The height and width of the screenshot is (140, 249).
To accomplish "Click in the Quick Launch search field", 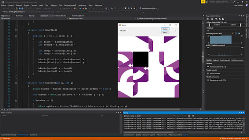I will 221,2.
